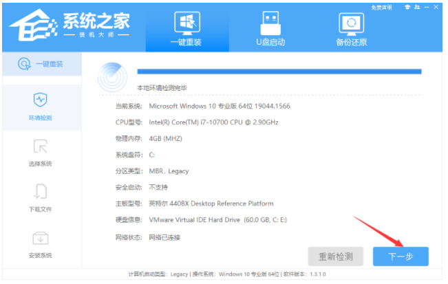The height and width of the screenshot is (284, 448).
Task: Click the users icon in title bar
Action: (417, 7)
